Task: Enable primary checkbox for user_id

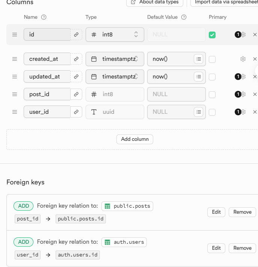Action: click(212, 112)
